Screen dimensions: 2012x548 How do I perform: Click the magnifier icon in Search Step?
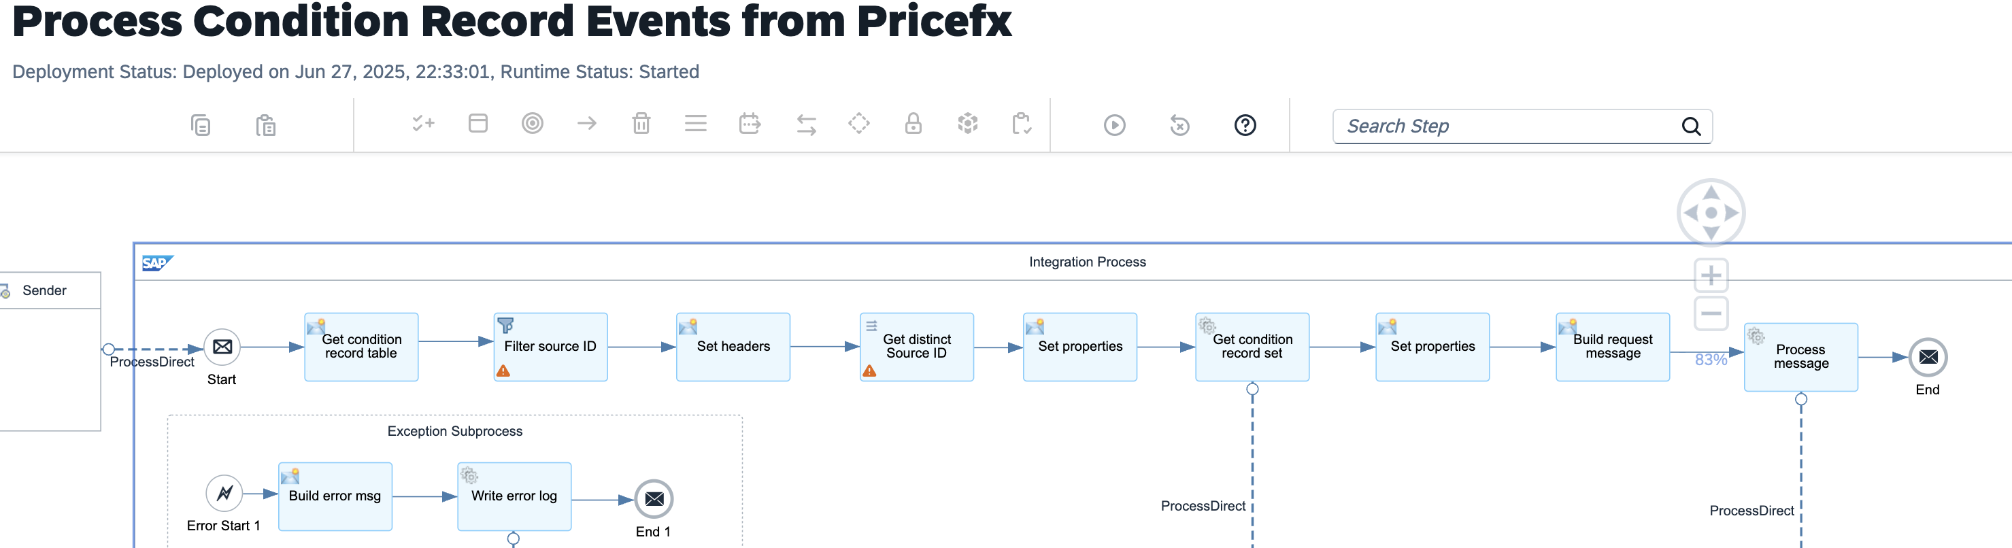point(1691,126)
